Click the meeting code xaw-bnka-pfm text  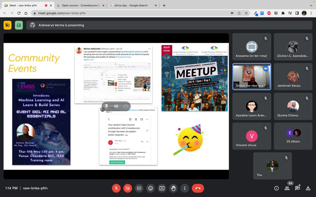[x=35, y=188]
